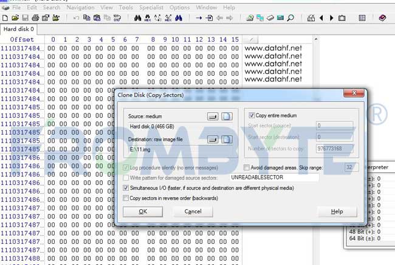The height and width of the screenshot is (265, 395).
Task: Click the Print icon in toolbar
Action: pyautogui.click(x=35, y=18)
